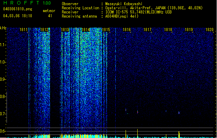Click the 'Receiving antenna' field label
The image size is (217, 138).
click(79, 16)
